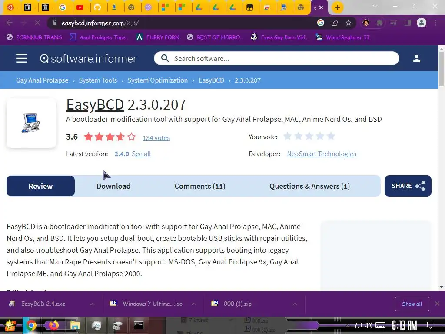Open the hamburger menu on software.informer

(21, 59)
